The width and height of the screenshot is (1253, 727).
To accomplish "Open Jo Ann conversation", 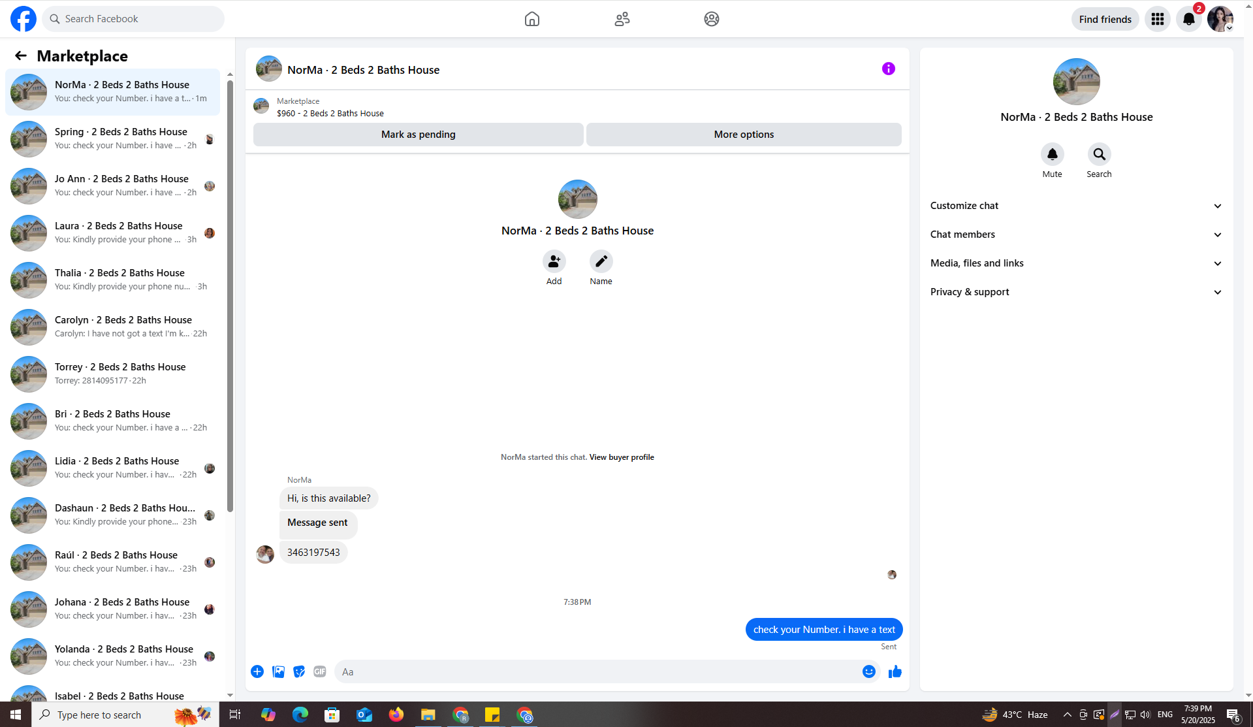I will (x=112, y=186).
